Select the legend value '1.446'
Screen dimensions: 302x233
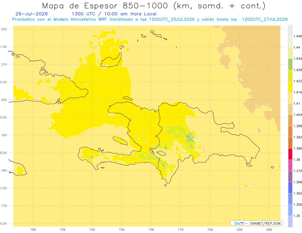tap(297, 36)
